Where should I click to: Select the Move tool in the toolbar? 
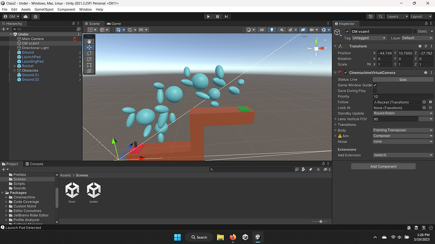pyautogui.click(x=89, y=47)
